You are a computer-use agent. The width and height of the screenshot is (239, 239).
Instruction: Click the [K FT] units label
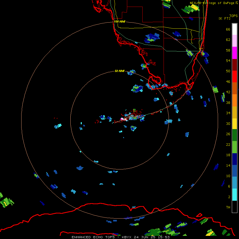(x=224, y=18)
